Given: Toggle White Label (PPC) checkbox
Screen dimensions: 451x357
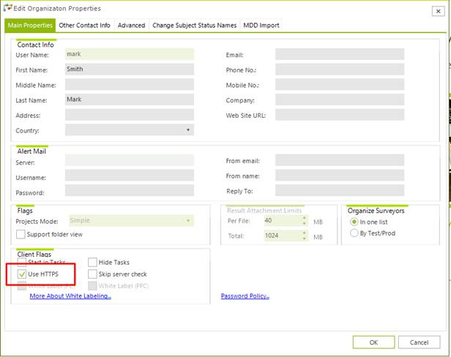Looking at the screenshot, I should click(92, 286).
